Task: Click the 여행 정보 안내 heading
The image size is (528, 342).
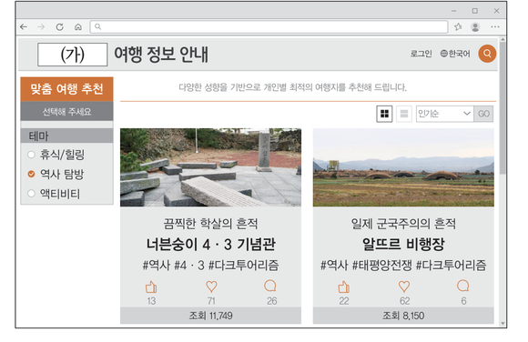Action: click(161, 55)
